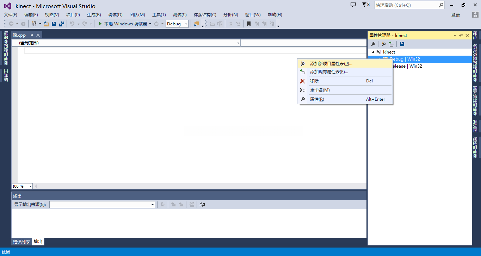Open the 生成(B) menu
Viewport: 481px width, 256px height.
94,15
